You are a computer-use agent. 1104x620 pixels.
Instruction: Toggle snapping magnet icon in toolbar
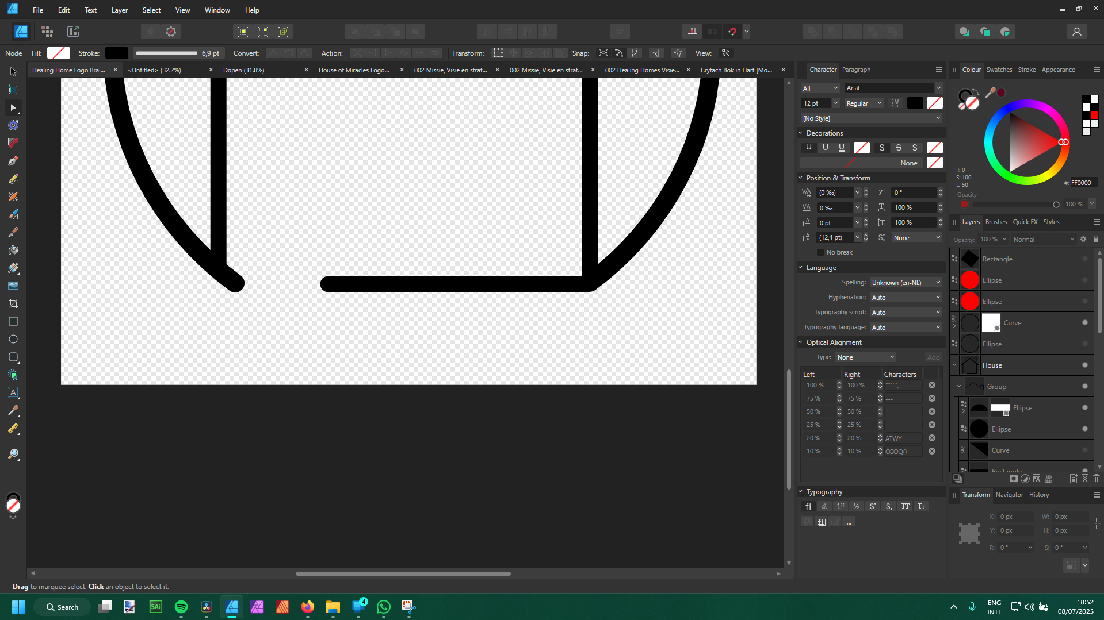tap(732, 32)
